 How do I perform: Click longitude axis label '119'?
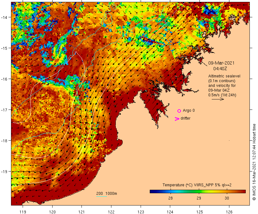click(23, 212)
